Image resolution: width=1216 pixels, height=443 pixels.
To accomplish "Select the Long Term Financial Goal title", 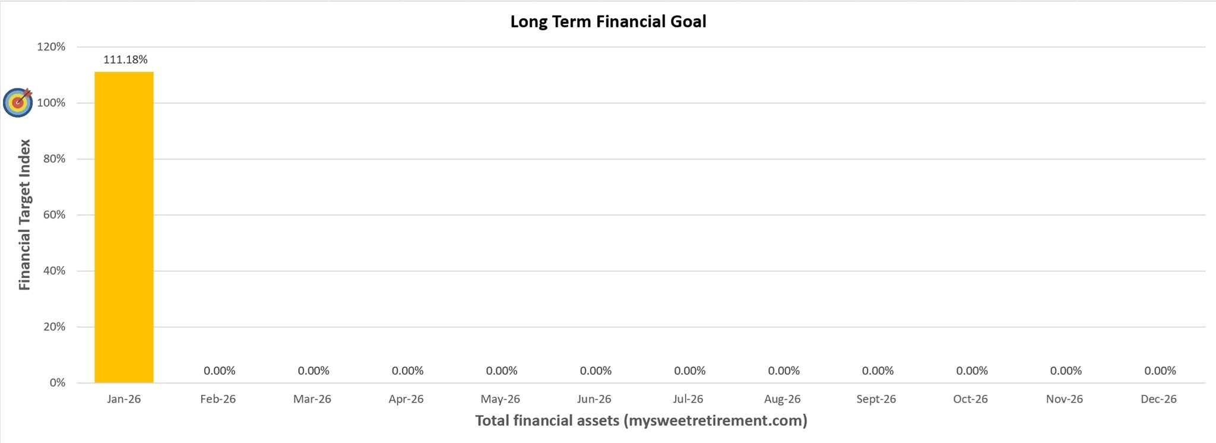I will point(608,22).
